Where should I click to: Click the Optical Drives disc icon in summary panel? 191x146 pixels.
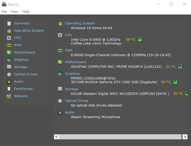(60, 101)
